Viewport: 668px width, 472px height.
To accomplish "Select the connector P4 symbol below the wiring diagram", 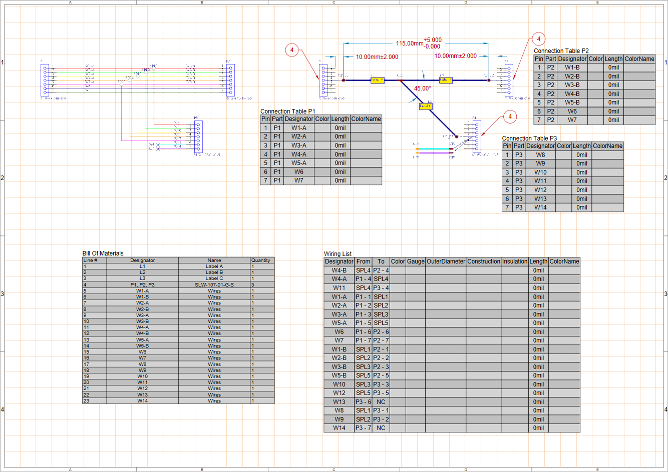I will (x=199, y=136).
